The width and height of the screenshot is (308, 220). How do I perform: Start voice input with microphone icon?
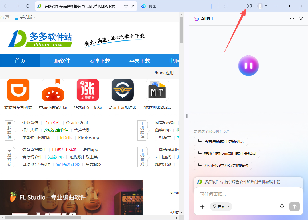pyautogui.click(x=282, y=206)
